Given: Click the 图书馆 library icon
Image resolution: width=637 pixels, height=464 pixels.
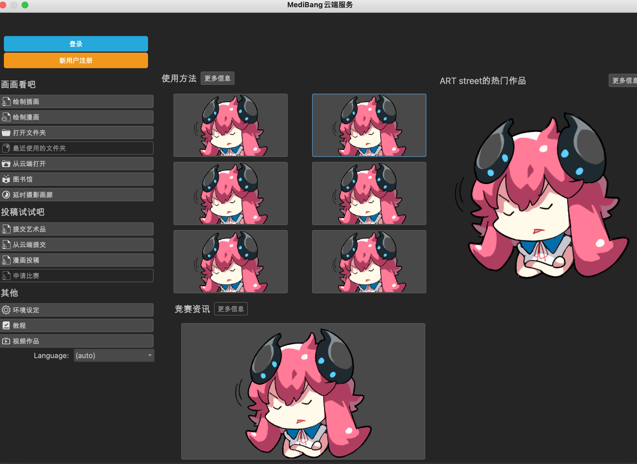Looking at the screenshot, I should click(6, 179).
